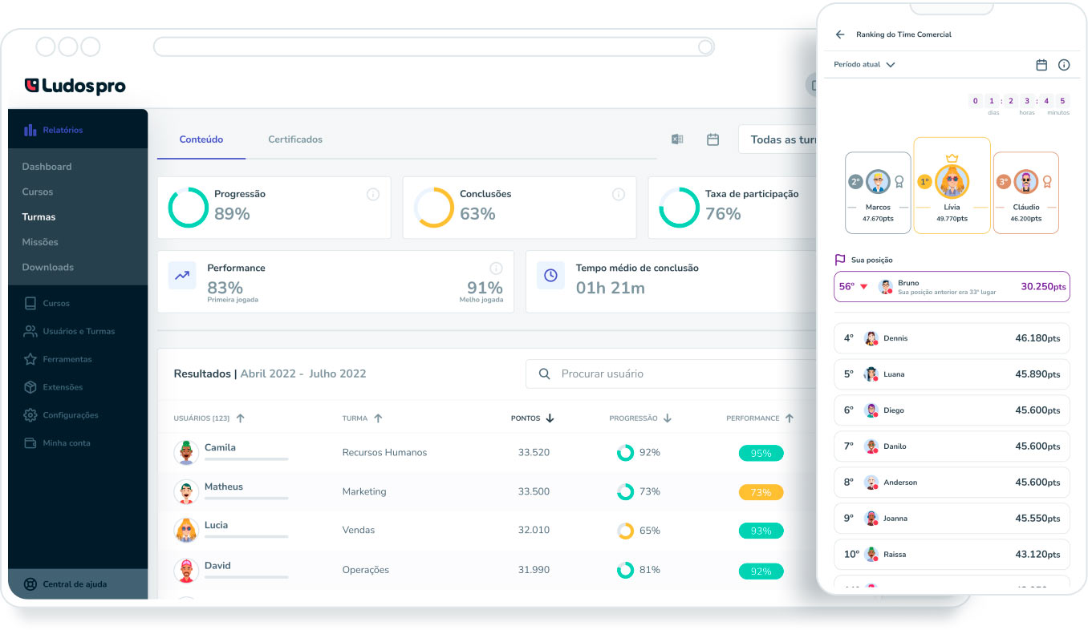1088x630 pixels.
Task: Click the Ferramentas star icon
Action: (x=30, y=358)
